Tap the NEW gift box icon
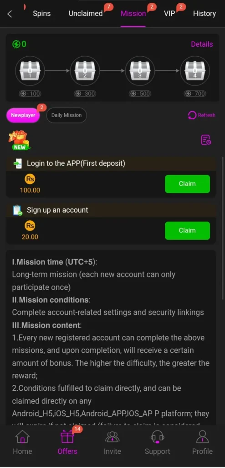The height and width of the screenshot is (468, 225). point(20,140)
